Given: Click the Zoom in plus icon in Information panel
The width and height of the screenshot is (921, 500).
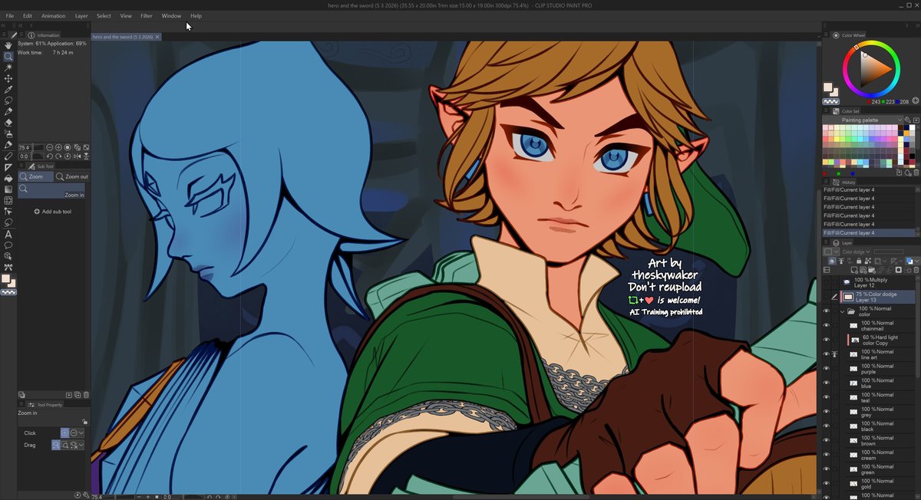Looking at the screenshot, I should coord(59,147).
